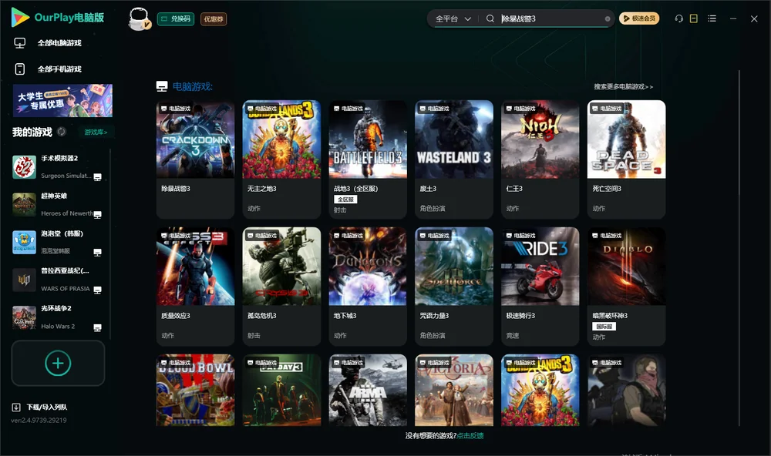Select the Heroes of Newerth game icon
The image size is (771, 456).
coord(24,204)
